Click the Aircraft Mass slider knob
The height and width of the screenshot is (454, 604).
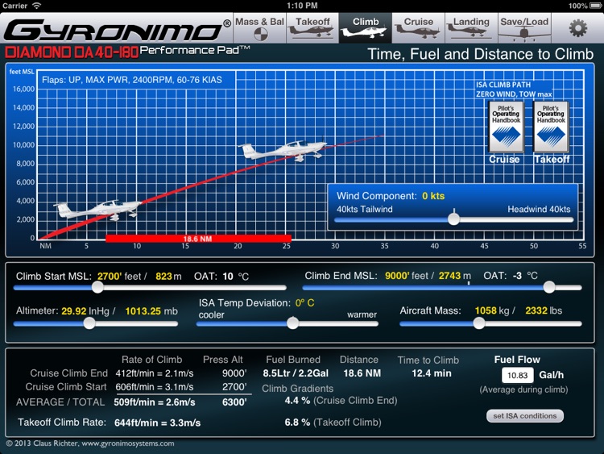pos(479,323)
